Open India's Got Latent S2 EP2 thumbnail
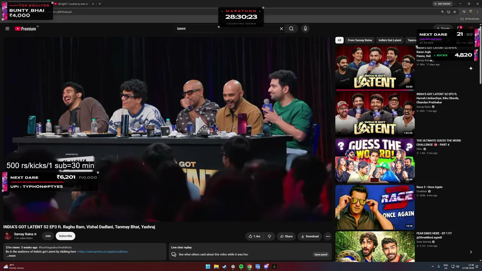The width and height of the screenshot is (482, 271). click(x=375, y=114)
